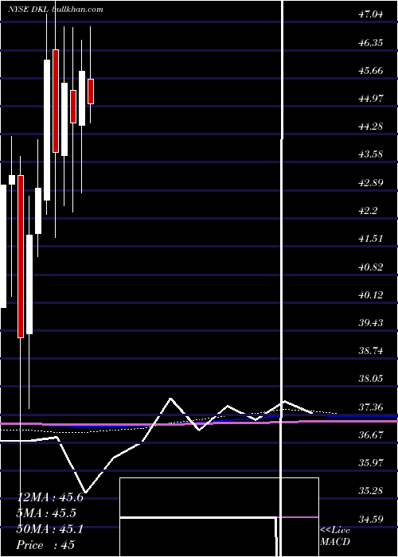Click the 44.97 price axis label

click(x=371, y=99)
